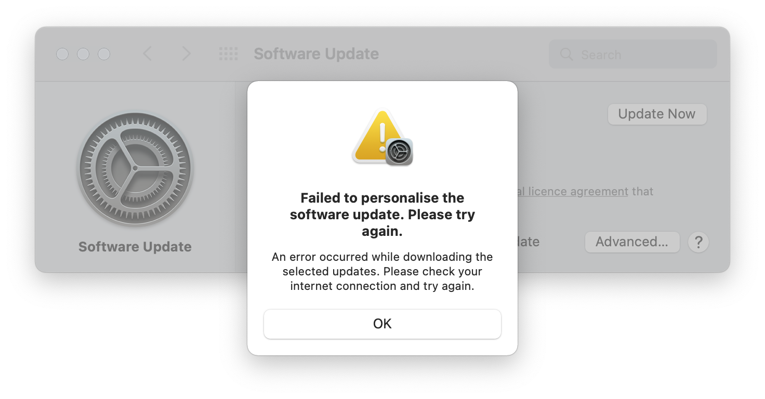
Task: Click the Software Update window title
Action: tap(316, 54)
